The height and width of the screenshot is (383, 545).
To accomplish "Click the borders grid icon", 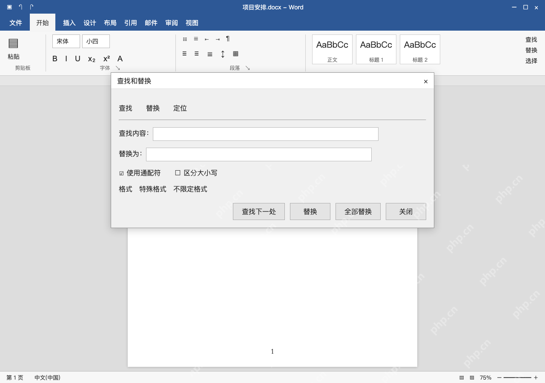I will [x=235, y=54].
